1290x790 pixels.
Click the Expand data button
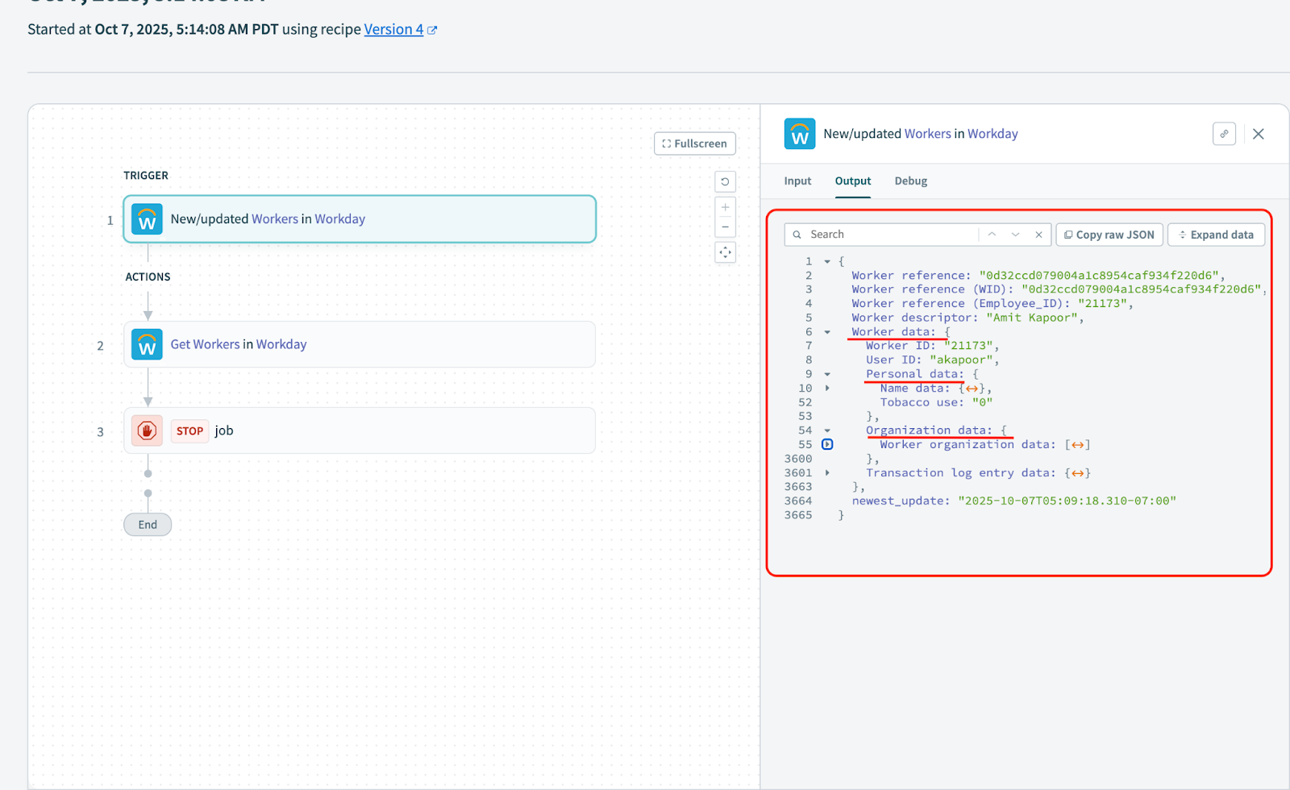tap(1217, 235)
